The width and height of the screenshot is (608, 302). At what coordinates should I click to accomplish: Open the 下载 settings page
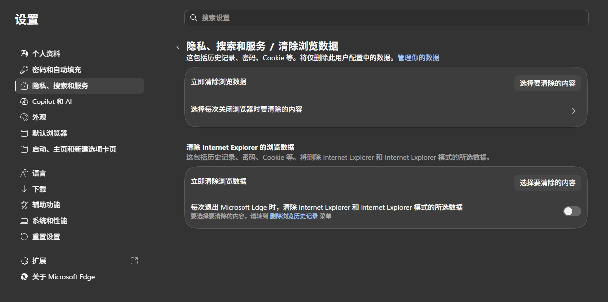[80, 189]
